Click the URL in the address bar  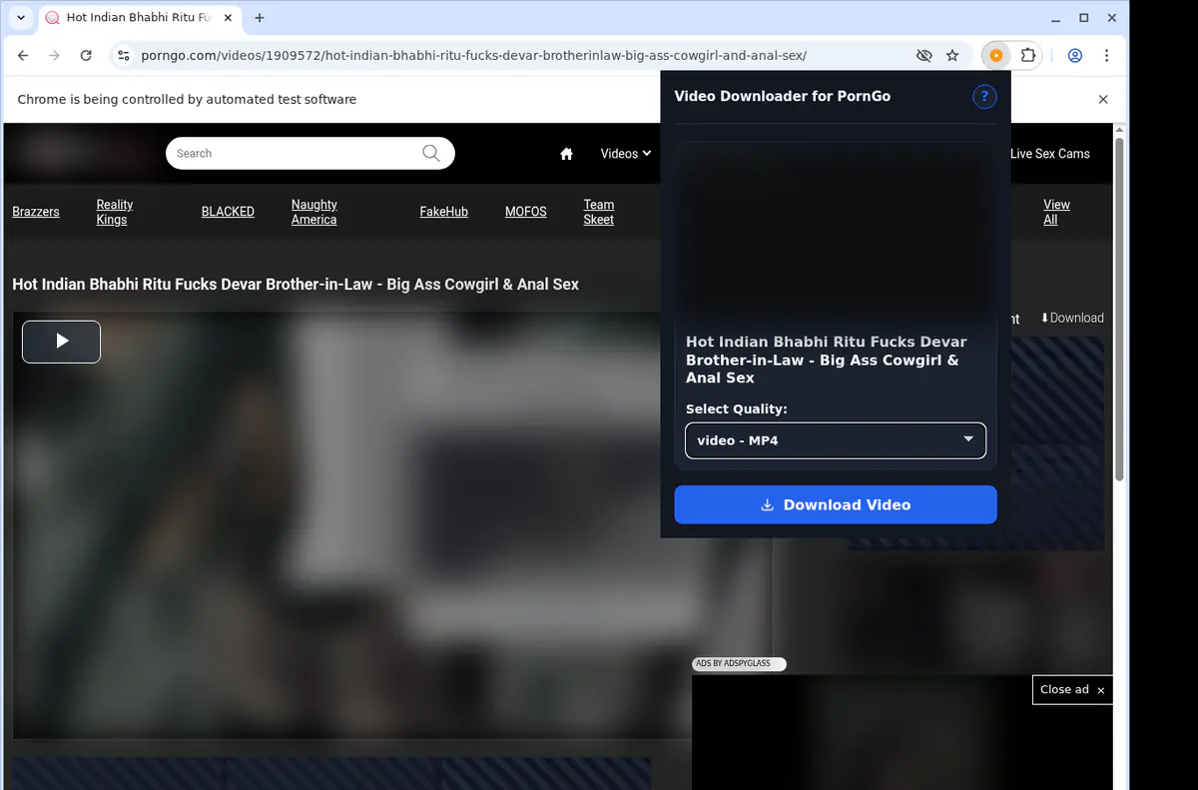tap(474, 56)
